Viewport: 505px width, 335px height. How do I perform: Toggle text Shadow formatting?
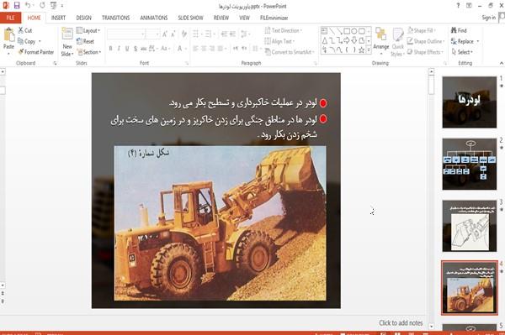(x=136, y=49)
